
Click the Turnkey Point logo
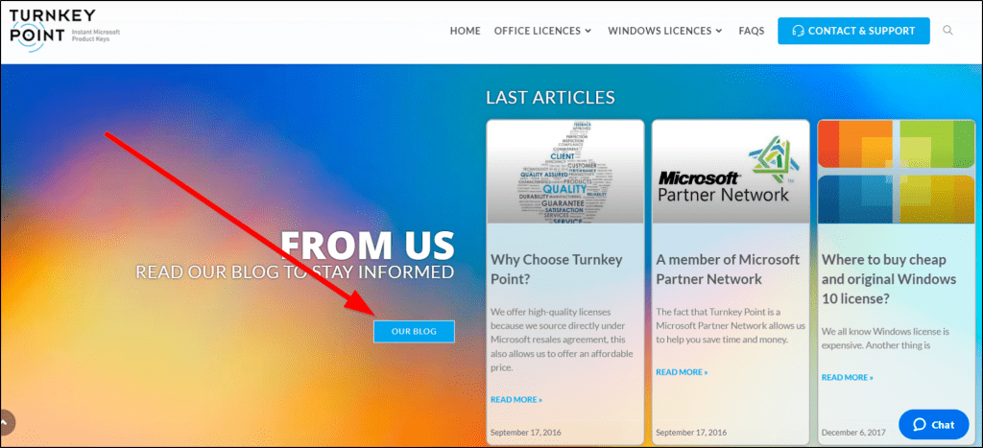pyautogui.click(x=64, y=31)
